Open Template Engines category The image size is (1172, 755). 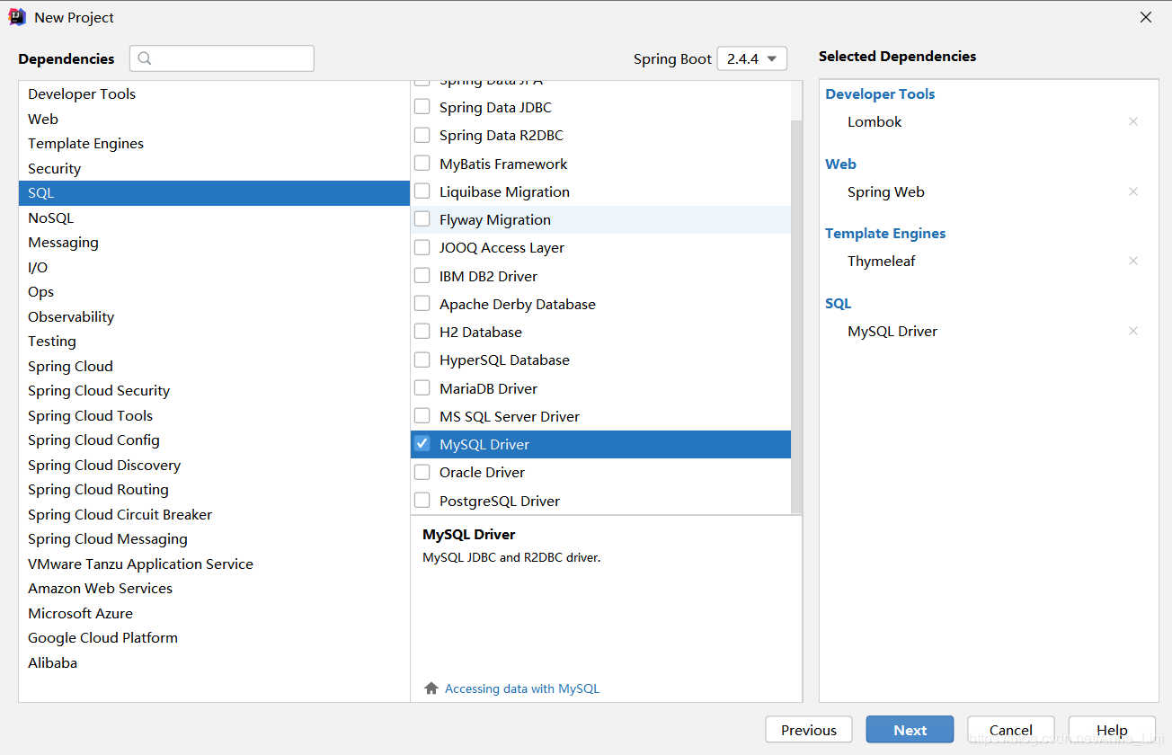[214, 144]
